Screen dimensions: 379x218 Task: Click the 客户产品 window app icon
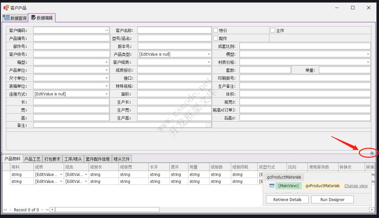(6, 8)
